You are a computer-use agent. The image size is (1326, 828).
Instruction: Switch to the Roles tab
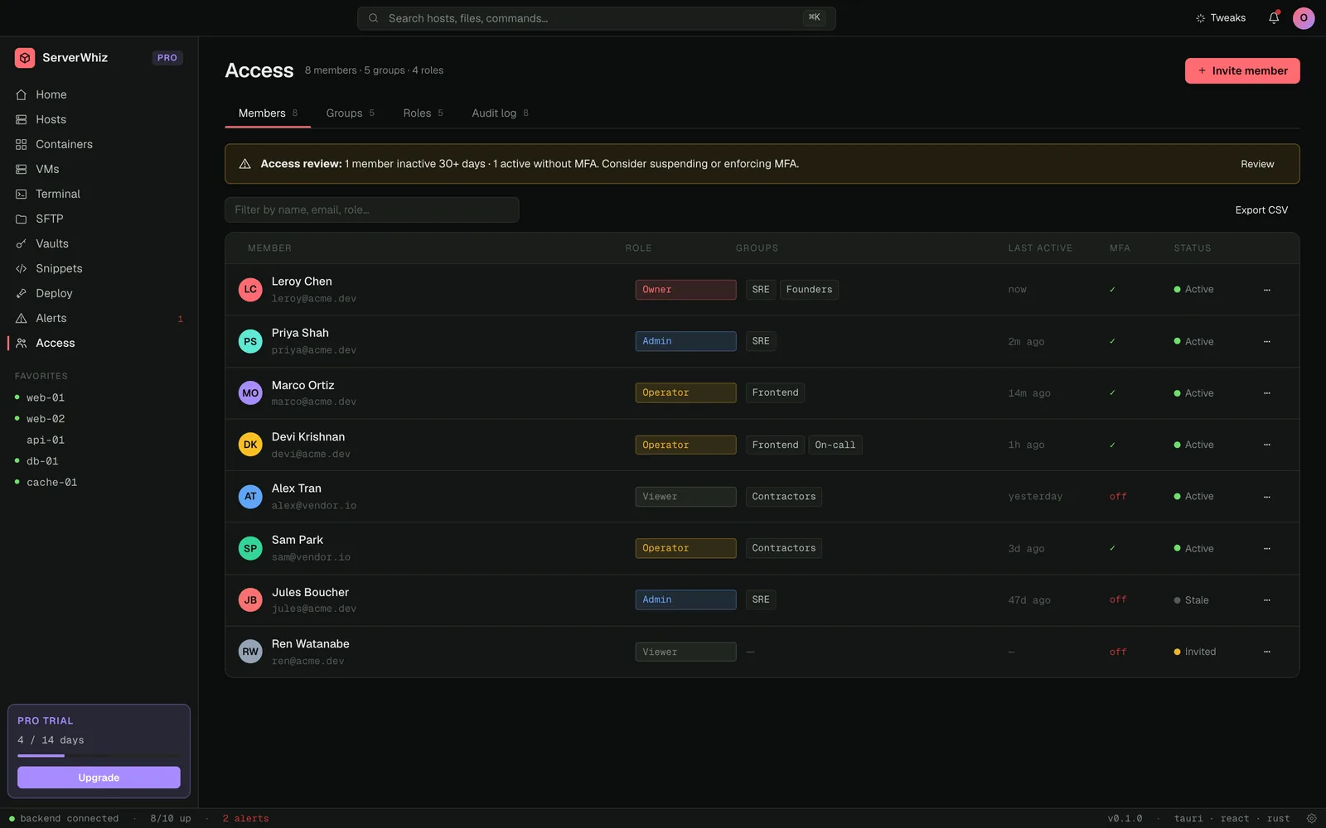[423, 113]
